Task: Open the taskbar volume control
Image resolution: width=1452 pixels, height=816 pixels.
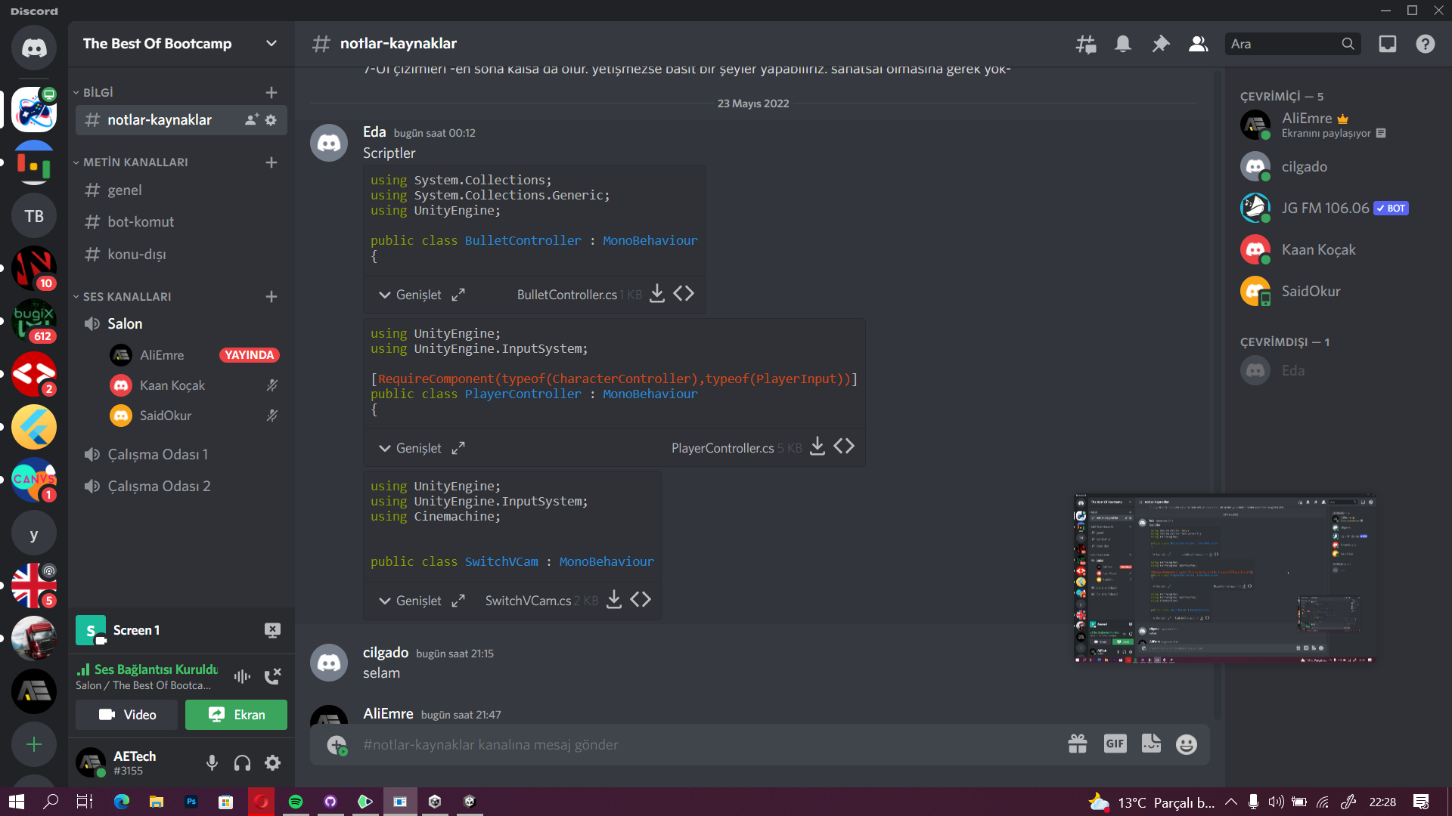Action: pyautogui.click(x=1277, y=802)
